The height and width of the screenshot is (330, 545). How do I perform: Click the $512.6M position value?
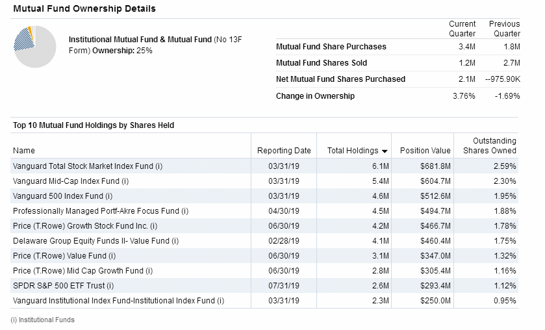[x=435, y=196]
